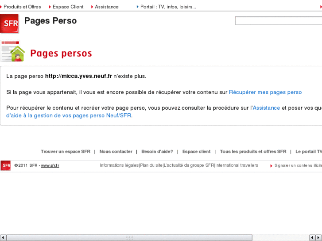Viewport: 322px width, 241px height.
Task: Click L'actualité du groupe SFR
Action: click(x=189, y=165)
